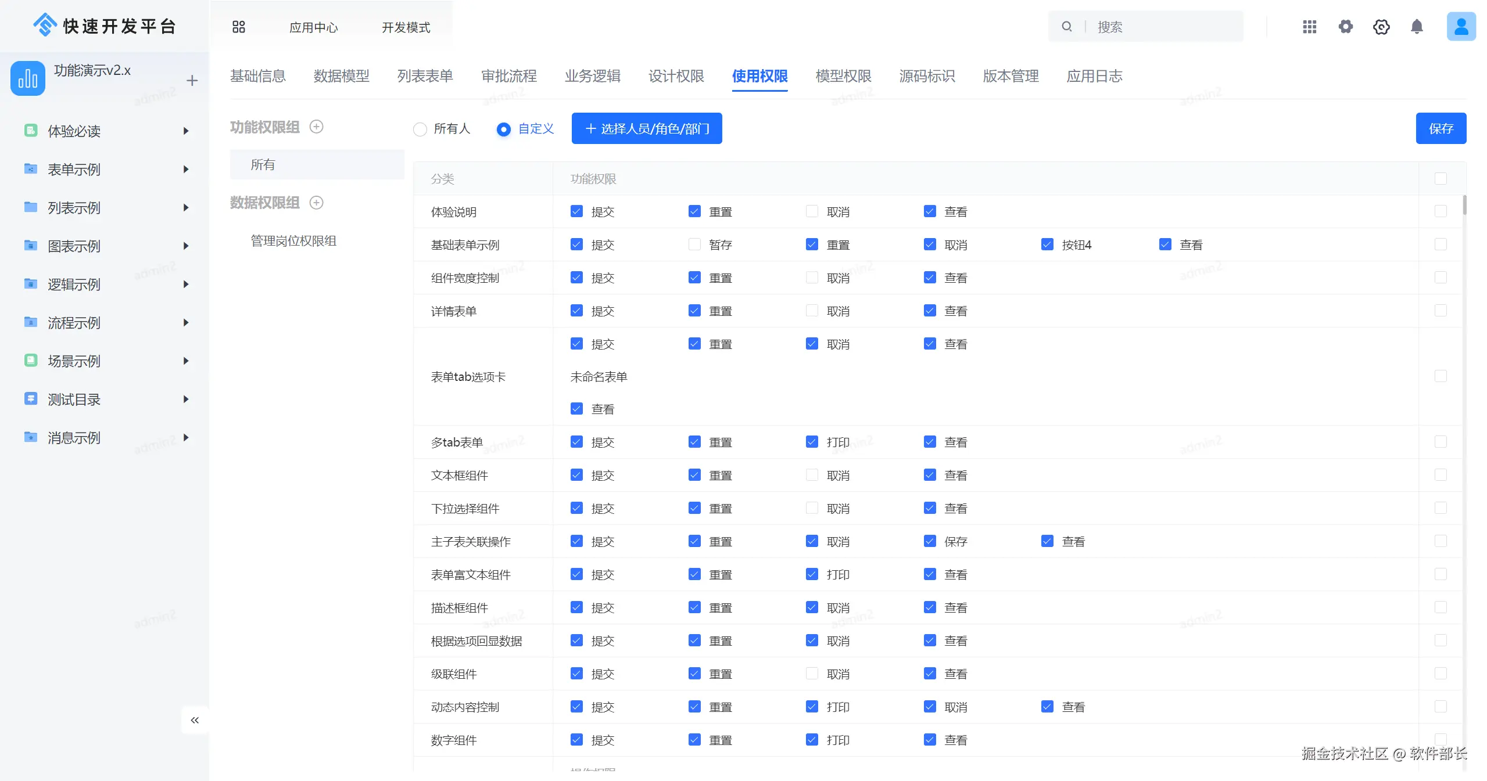The image size is (1487, 781).
Task: Expand the 体验必读 sidebar menu
Action: (x=185, y=131)
